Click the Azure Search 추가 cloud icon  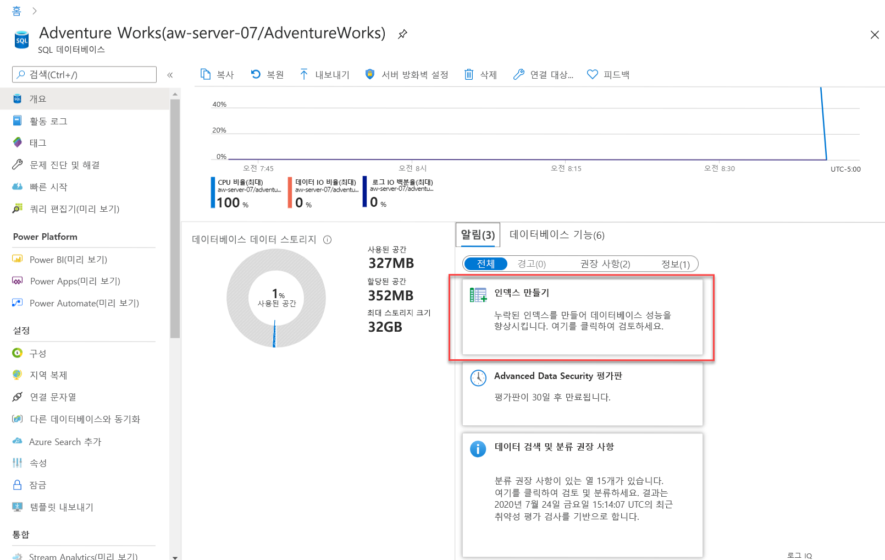coord(18,441)
